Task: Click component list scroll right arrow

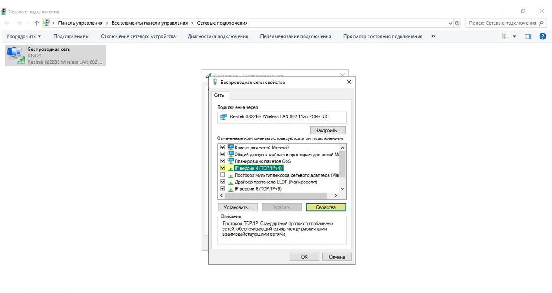Action: pos(336,195)
